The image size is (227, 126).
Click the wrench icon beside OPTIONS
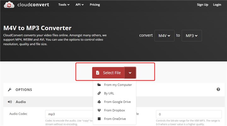pos(9,90)
